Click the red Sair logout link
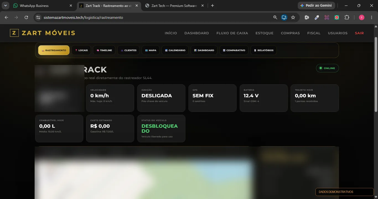Screen dimensions: 378x199 coord(359,33)
